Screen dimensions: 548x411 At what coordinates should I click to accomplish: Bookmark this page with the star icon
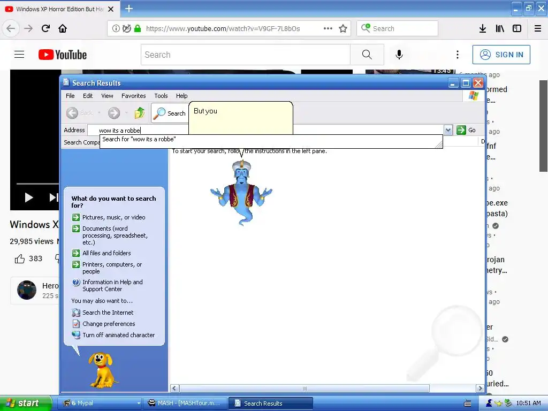[x=343, y=29]
